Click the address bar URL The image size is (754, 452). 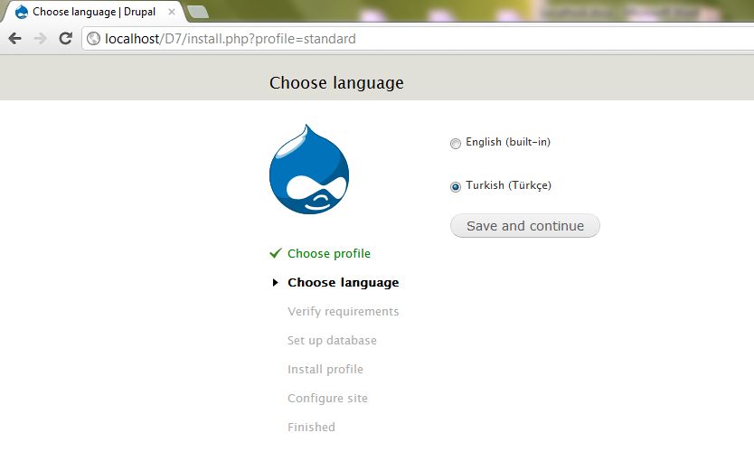(x=231, y=39)
